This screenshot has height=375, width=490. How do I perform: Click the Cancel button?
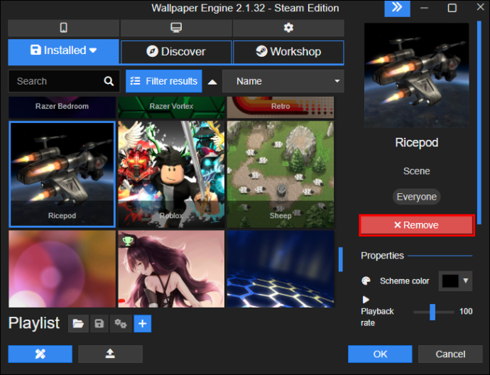(x=450, y=354)
